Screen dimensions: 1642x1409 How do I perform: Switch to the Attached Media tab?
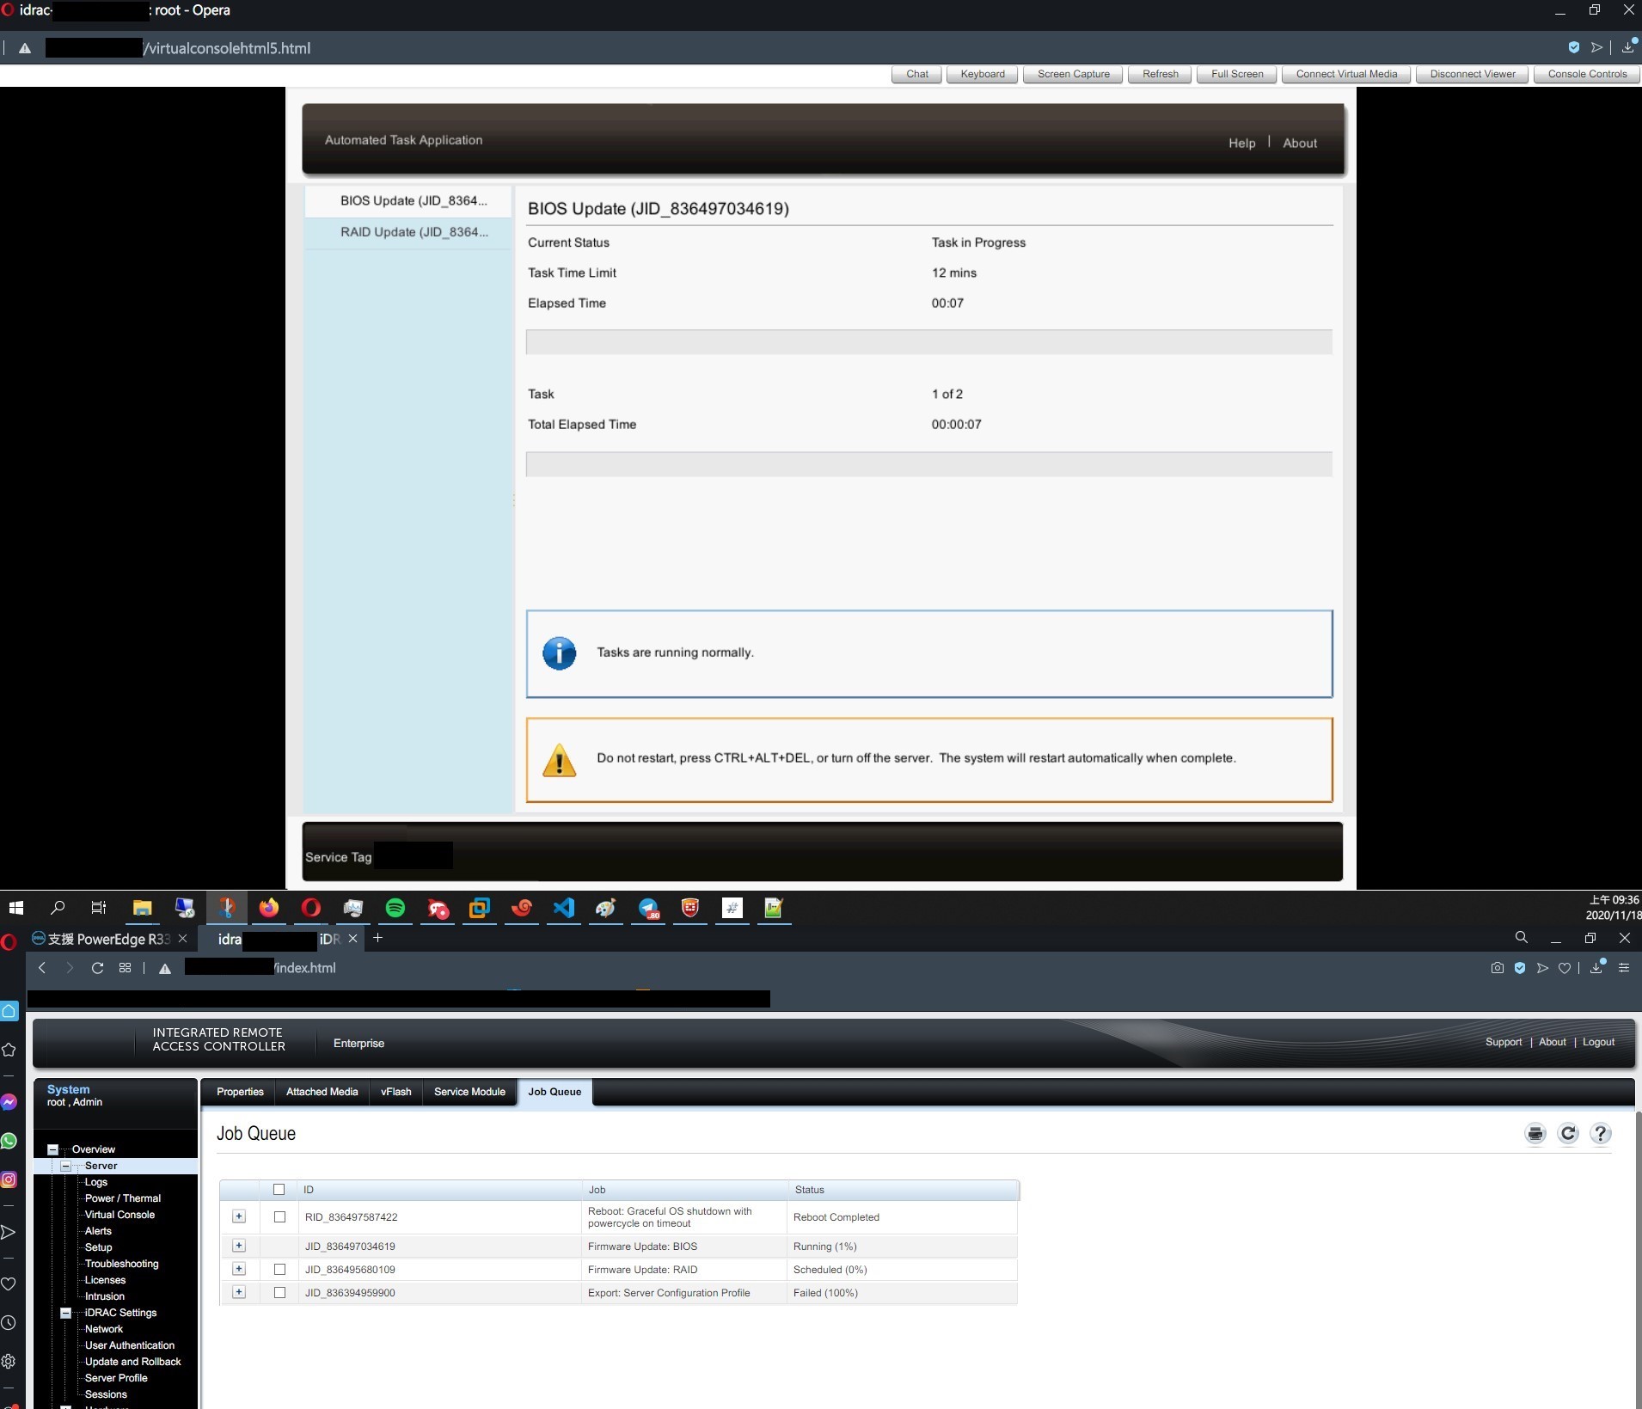322,1092
